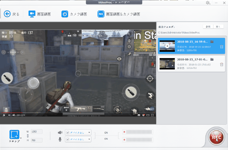Toggle the speaker audio device checkbox
This screenshot has width=228, height=150.
[x=67, y=132]
